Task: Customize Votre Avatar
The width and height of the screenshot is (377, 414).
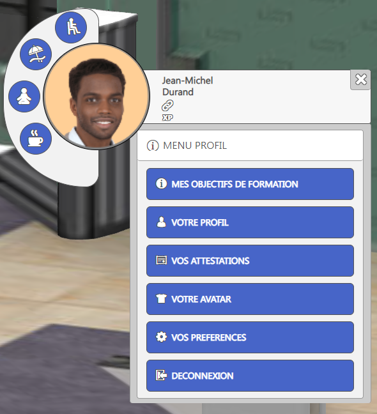Action: pos(250,299)
